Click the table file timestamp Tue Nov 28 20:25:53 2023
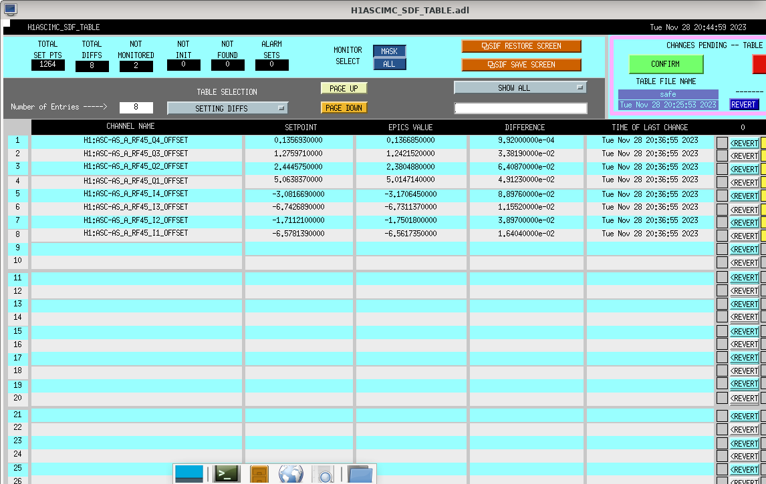The image size is (766, 484). [668, 104]
